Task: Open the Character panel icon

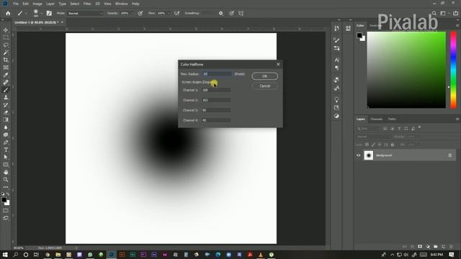Action: coord(336,60)
